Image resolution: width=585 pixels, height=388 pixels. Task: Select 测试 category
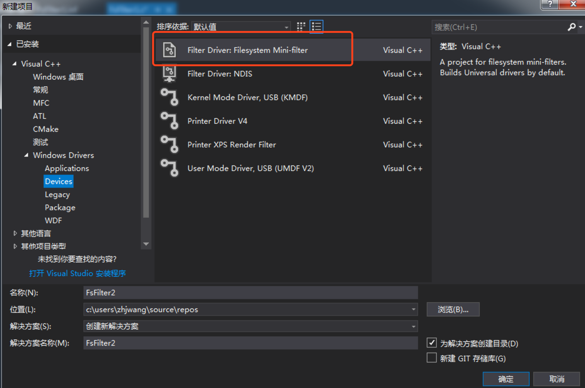(40, 142)
